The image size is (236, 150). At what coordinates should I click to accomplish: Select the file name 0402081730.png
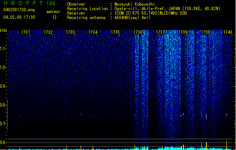pyautogui.click(x=19, y=10)
